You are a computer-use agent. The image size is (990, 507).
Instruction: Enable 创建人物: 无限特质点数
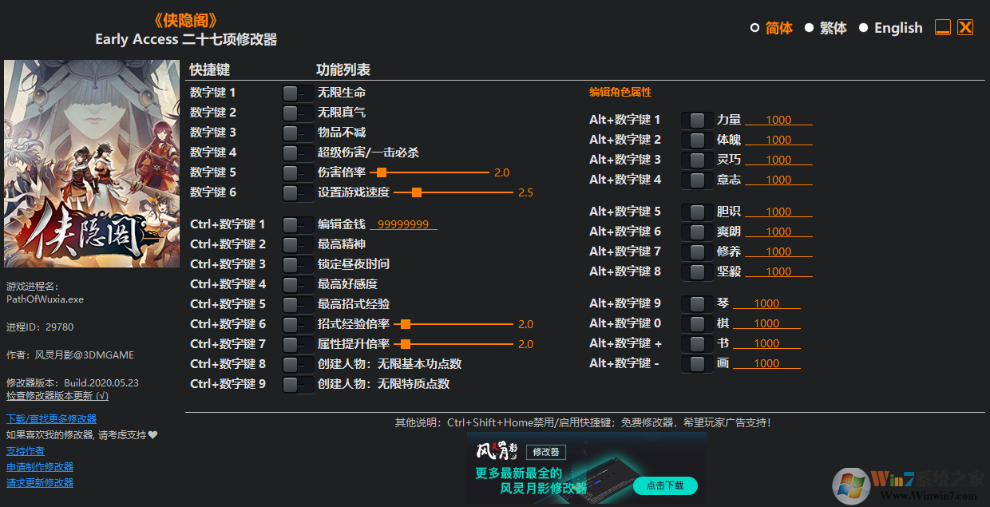click(x=297, y=383)
